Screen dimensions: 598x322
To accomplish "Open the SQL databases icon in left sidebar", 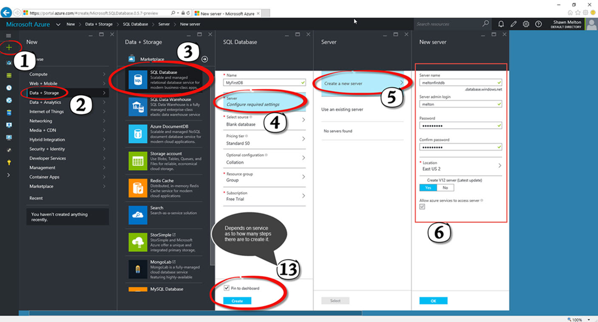I will tap(9, 113).
